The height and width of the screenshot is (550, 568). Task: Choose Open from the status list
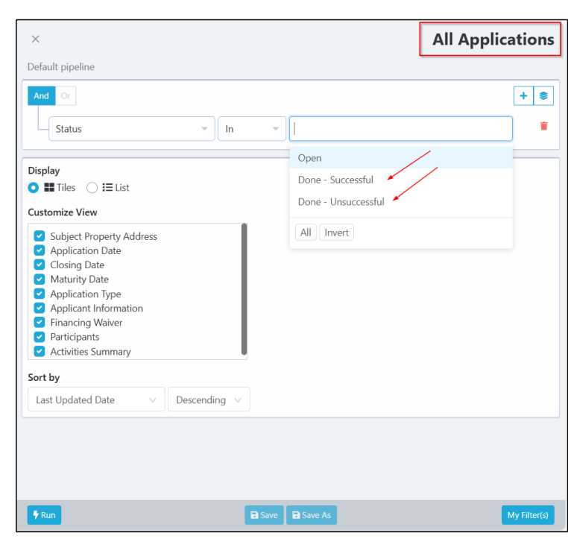click(310, 158)
